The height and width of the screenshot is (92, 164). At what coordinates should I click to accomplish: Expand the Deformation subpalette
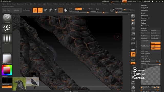145,26
